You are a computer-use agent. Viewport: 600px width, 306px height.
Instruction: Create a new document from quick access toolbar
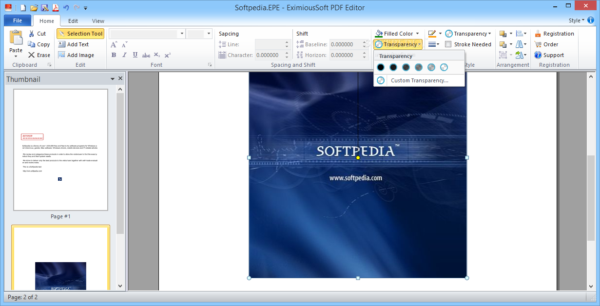pyautogui.click(x=23, y=8)
